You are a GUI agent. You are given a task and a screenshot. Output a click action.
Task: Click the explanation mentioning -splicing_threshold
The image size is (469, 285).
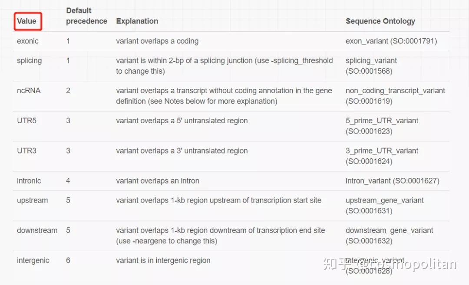(x=224, y=66)
